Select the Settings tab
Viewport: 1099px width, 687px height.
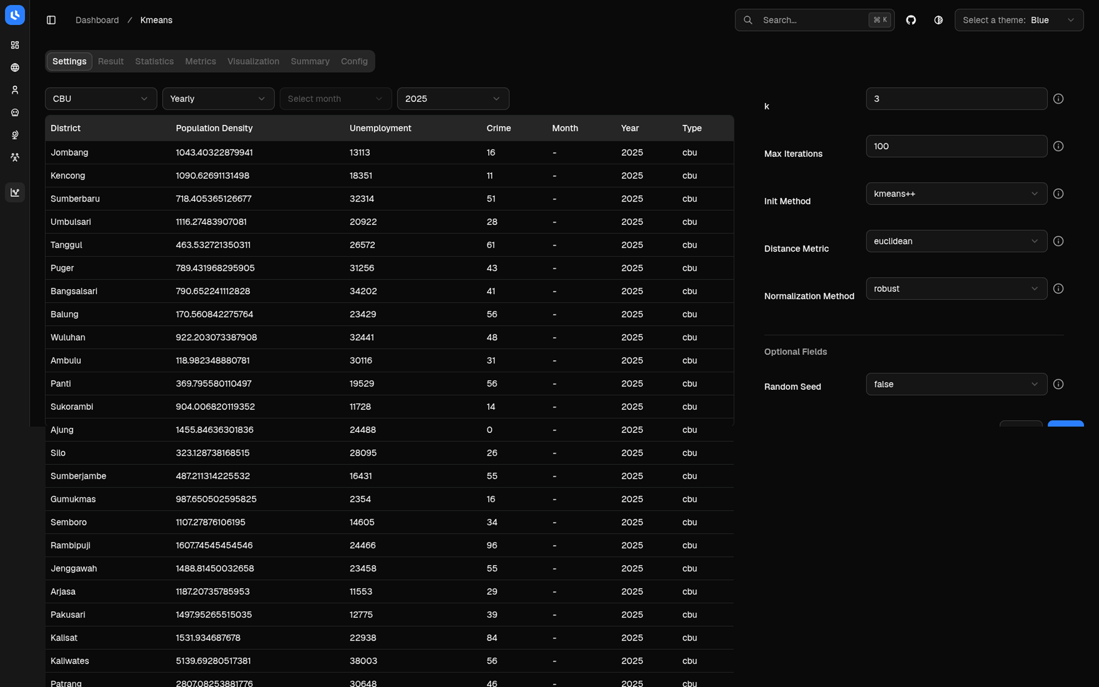click(69, 61)
